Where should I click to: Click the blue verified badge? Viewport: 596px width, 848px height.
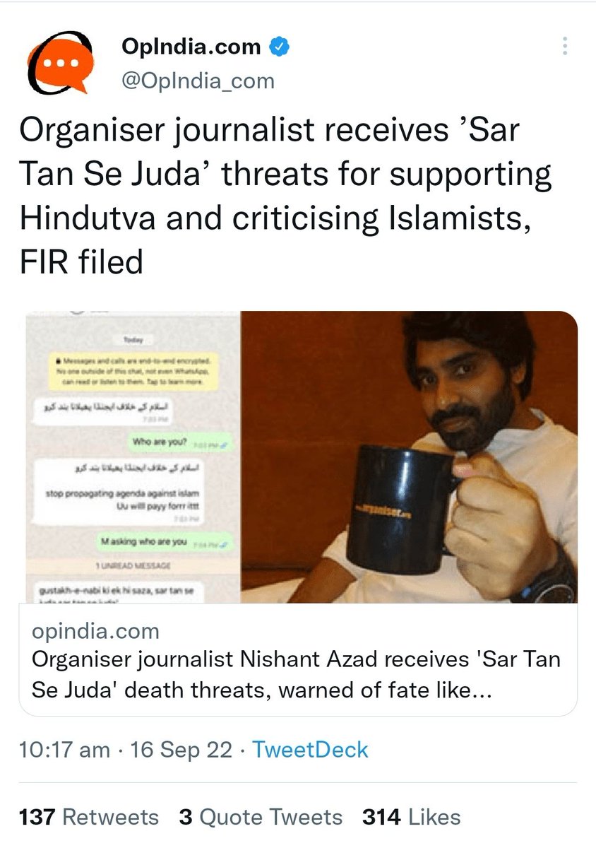point(280,47)
